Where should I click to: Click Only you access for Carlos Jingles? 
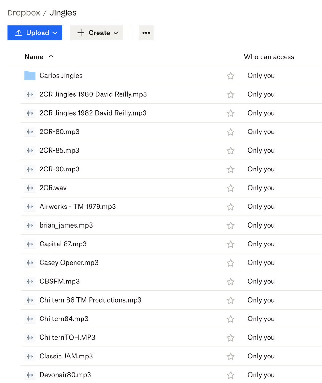pos(261,76)
